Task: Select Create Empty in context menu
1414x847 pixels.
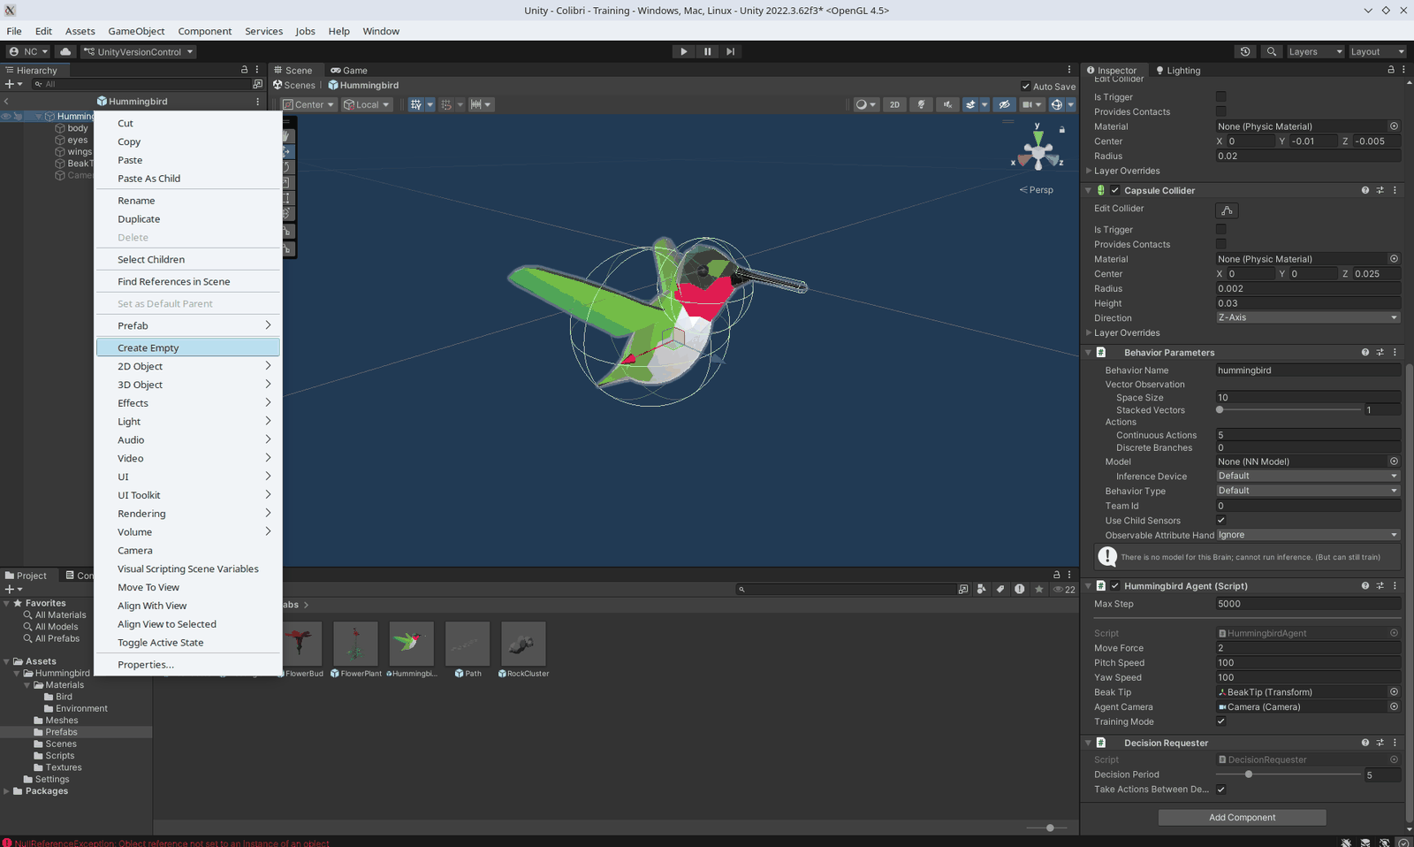Action: (188, 347)
